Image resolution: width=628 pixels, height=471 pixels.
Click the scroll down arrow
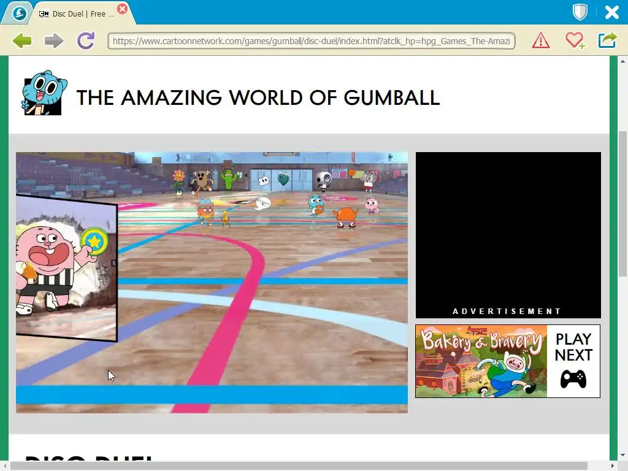pyautogui.click(x=622, y=456)
